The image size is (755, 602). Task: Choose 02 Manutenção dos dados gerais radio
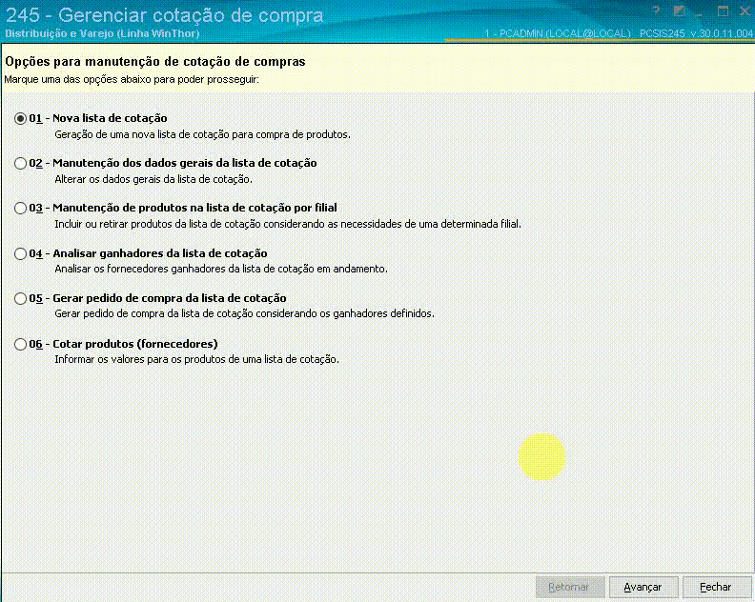[x=20, y=163]
